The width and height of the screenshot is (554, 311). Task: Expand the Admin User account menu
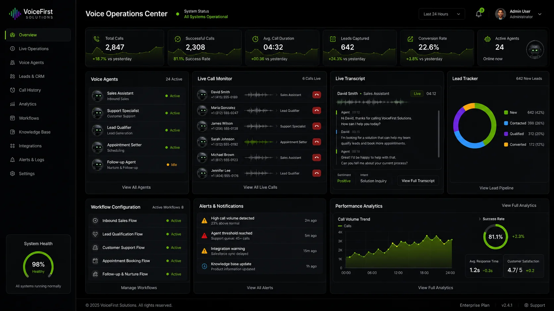tap(540, 14)
